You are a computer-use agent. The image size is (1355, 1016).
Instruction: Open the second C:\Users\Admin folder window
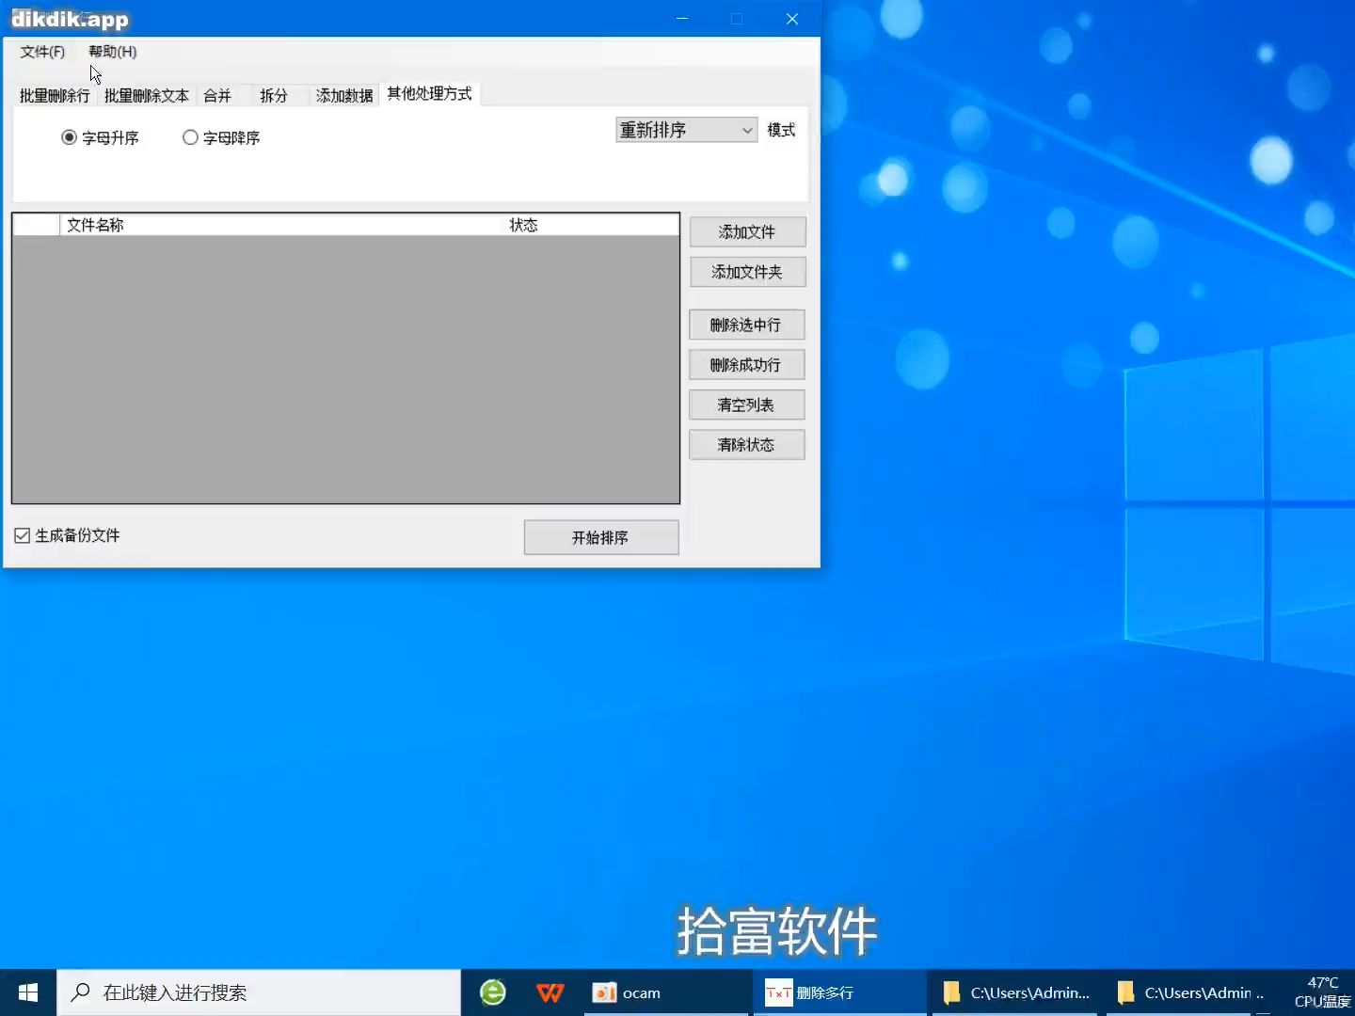click(x=1191, y=992)
